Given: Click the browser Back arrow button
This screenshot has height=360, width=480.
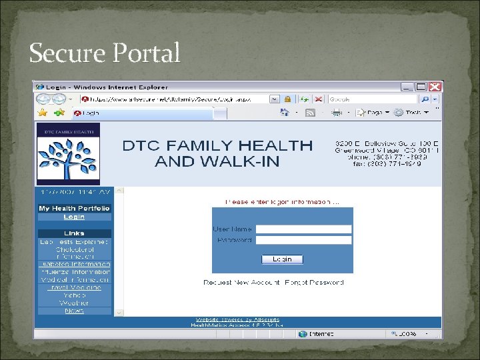Looking at the screenshot, I should [43, 99].
